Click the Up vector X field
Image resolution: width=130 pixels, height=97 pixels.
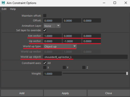[52, 41]
